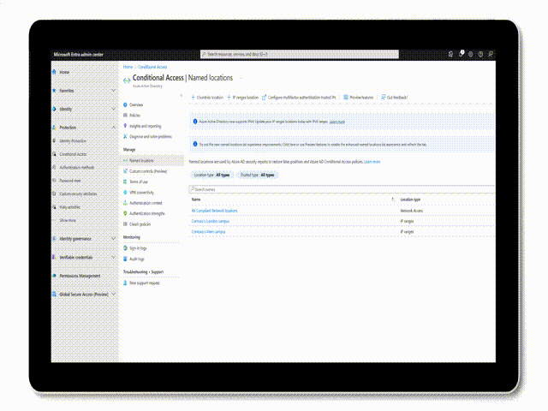The height and width of the screenshot is (411, 548).
Task: Click the Overview info icon in blade menu
Action: (125, 104)
